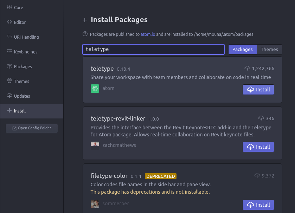This screenshot has width=295, height=213.
Task: Click the atom author avatar icon
Action: [95, 88]
